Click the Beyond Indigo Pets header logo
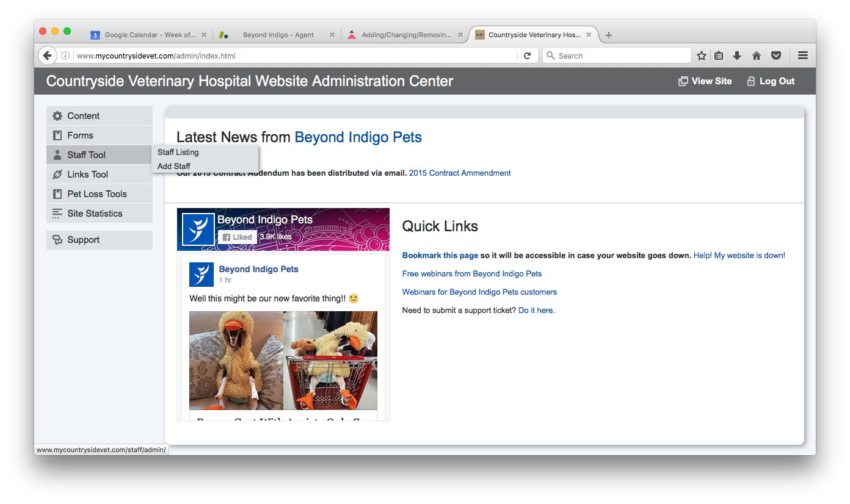 [x=198, y=229]
